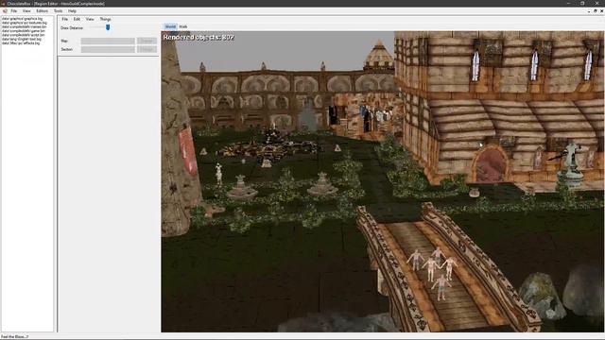
Task: Open the Tools menu
Action: [x=58, y=11]
